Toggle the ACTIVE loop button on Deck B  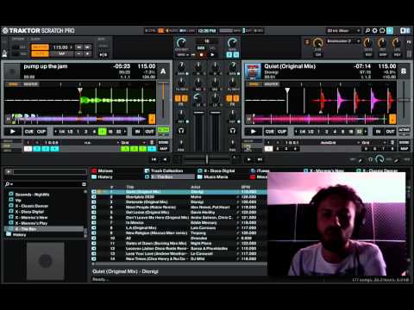pos(404,130)
